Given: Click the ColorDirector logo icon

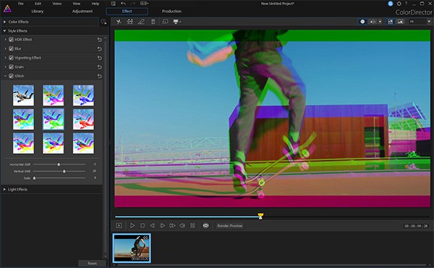Looking at the screenshot, I should [x=7, y=9].
